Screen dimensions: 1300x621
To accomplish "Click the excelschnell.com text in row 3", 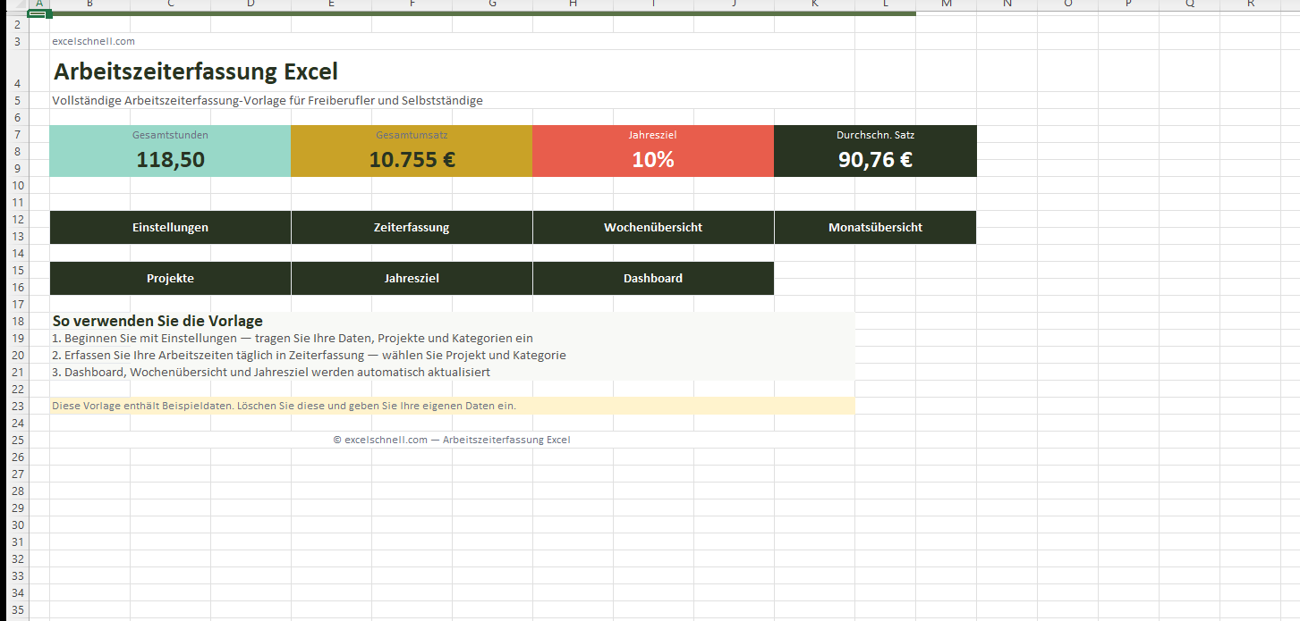I will pos(94,41).
